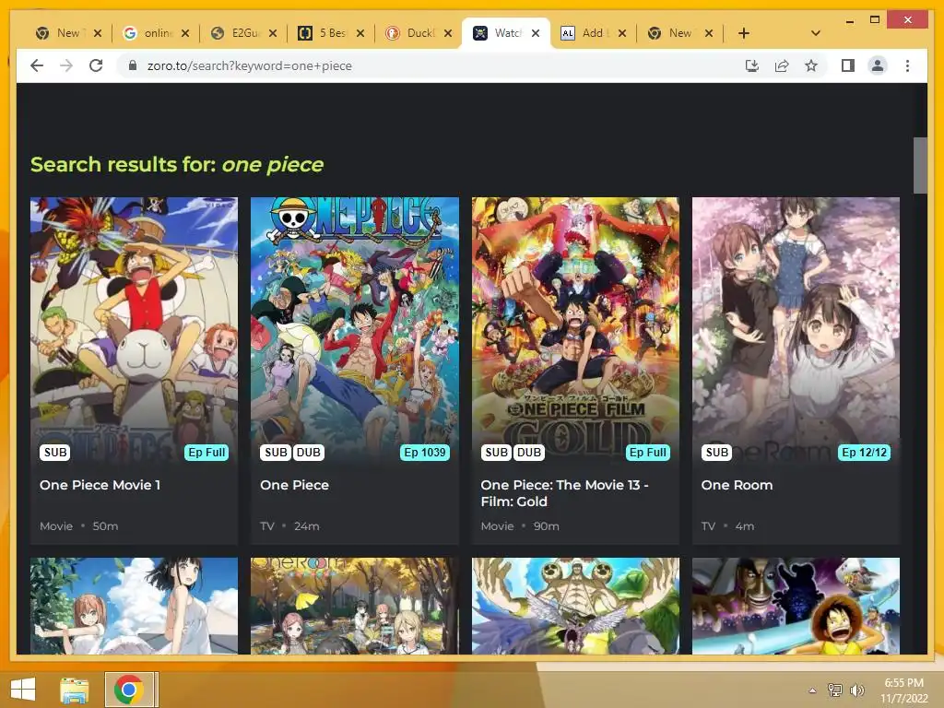Show hidden system tray icons
944x708 pixels.
pos(812,690)
